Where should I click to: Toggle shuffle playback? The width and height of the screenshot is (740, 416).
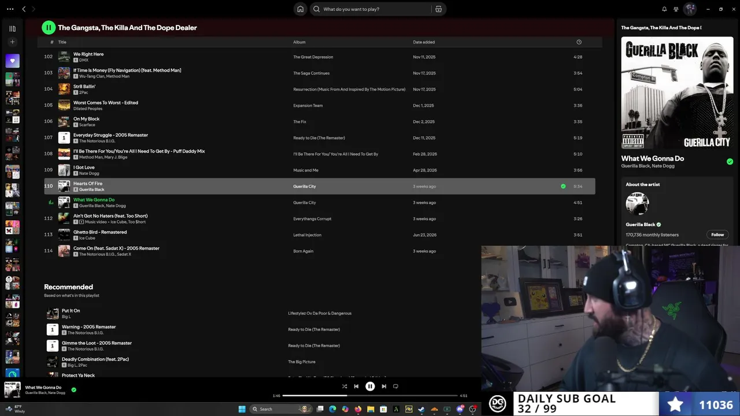click(345, 387)
